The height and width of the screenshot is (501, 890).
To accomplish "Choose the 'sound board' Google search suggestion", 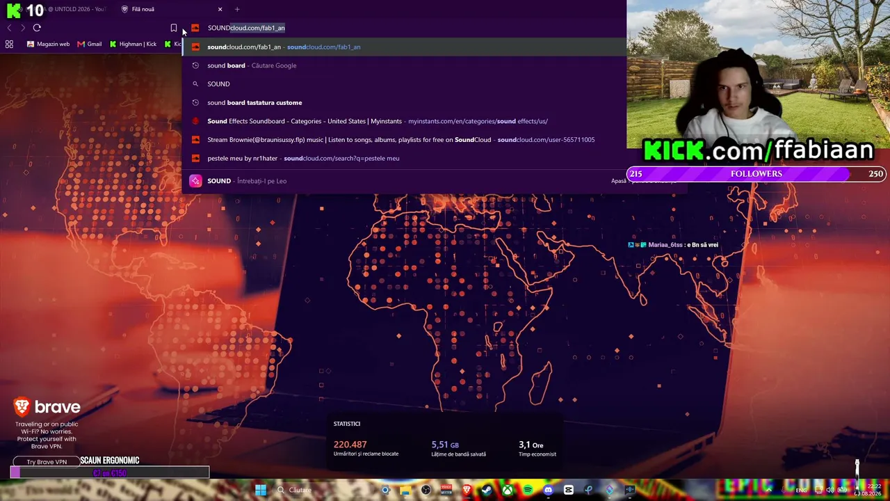I will tap(404, 65).
